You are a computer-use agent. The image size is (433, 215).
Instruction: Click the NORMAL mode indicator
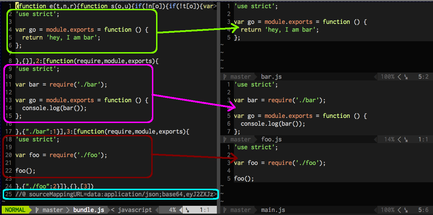15,210
